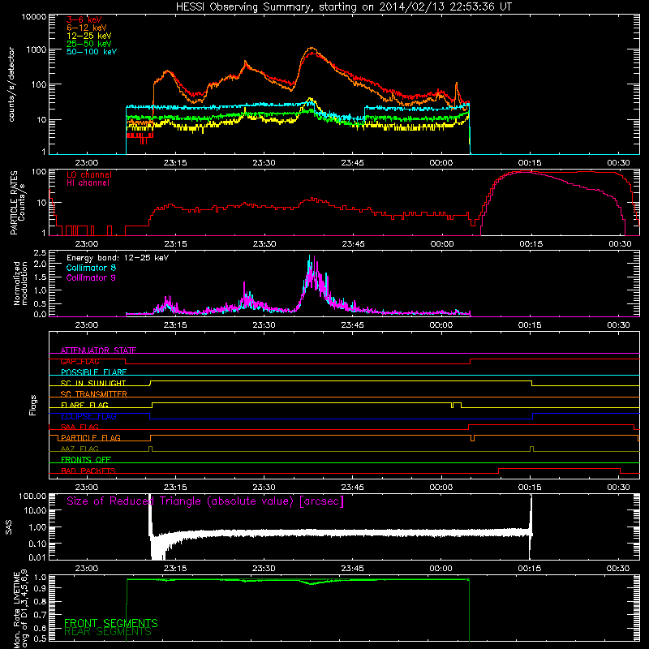Select the cyan 50-100 keV legend label
Viewport: 649px width, 649px height.
[92, 52]
